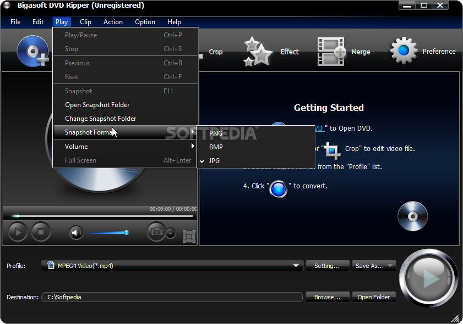Click the DVD disc icon in Getting Started
The image size is (463, 324).
click(412, 216)
